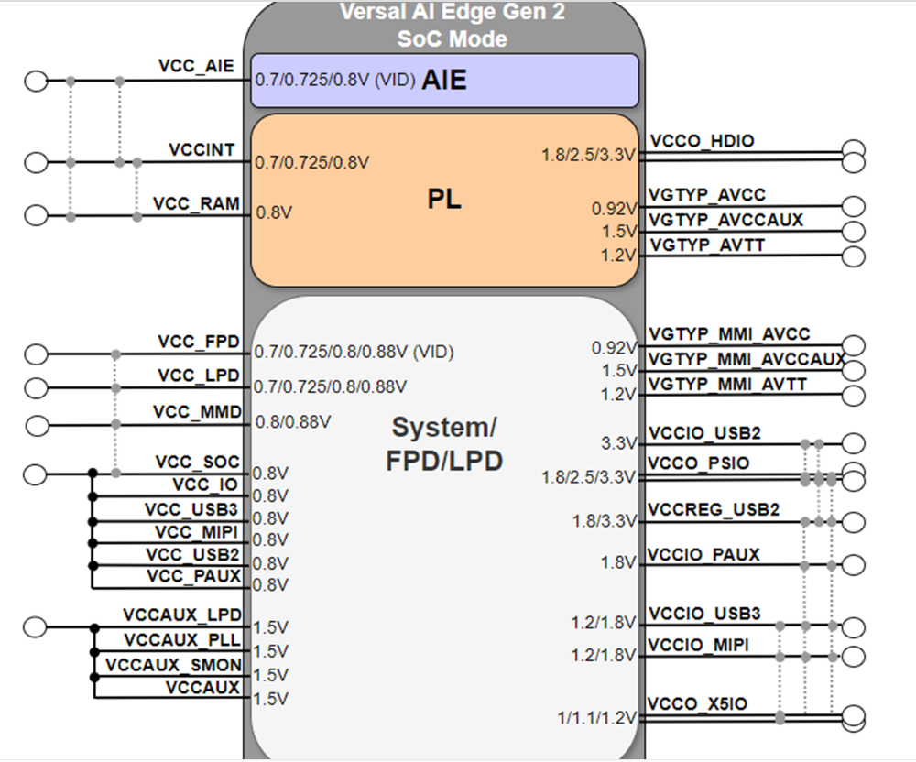The image size is (916, 762).
Task: Click the "0.8/0.88V" voltage value
Action: [x=293, y=422]
